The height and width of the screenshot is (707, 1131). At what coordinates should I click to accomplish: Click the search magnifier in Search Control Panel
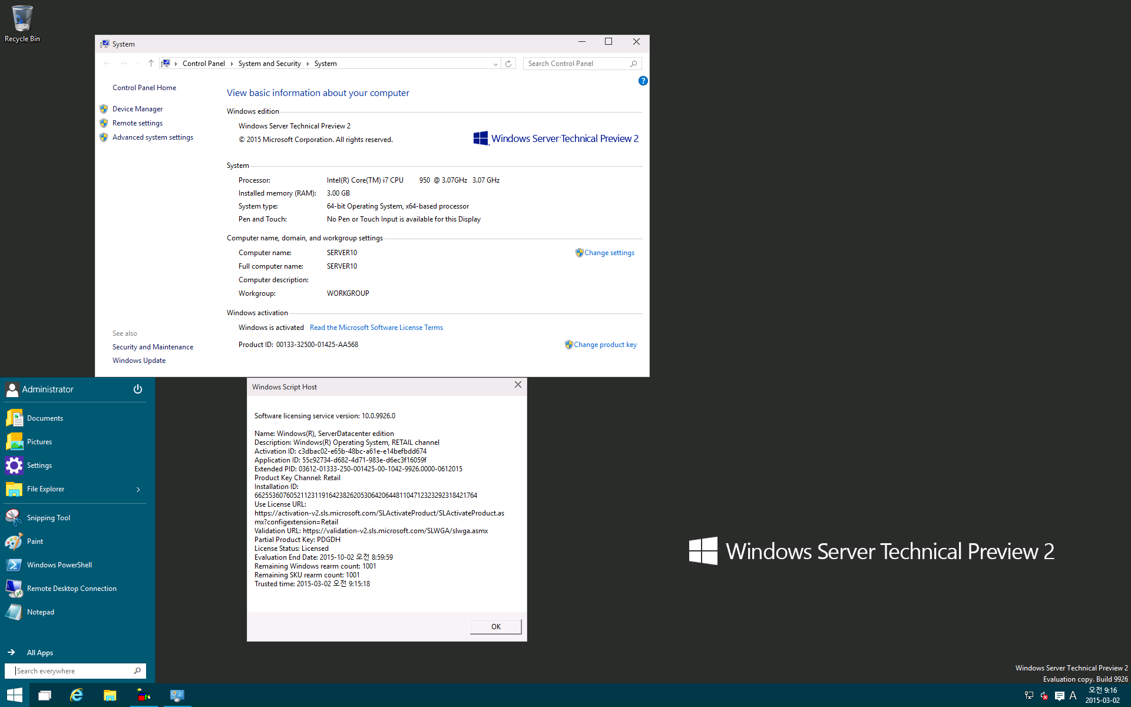[633, 64]
